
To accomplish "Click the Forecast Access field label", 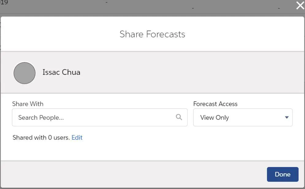I will 215,104.
